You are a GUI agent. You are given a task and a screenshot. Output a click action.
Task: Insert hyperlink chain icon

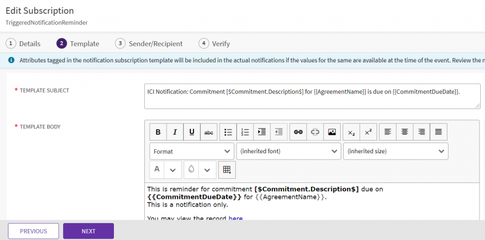[298, 132]
